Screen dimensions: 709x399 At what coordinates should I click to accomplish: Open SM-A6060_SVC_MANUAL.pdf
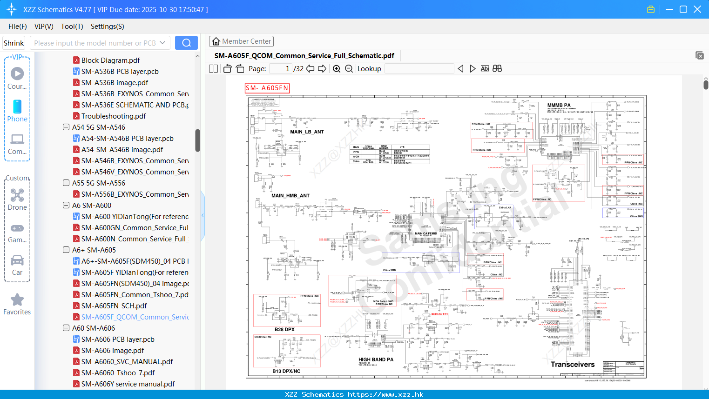point(122,361)
